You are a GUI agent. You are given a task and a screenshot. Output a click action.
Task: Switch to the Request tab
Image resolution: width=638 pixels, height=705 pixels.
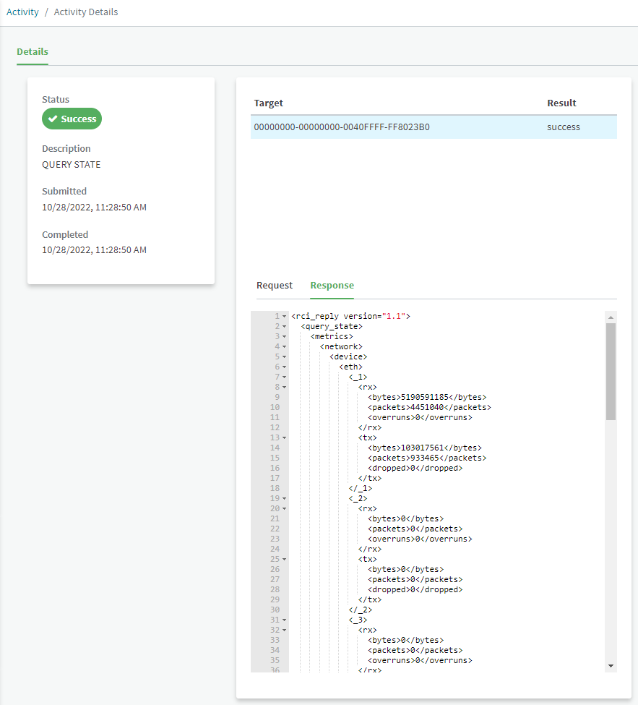[275, 285]
